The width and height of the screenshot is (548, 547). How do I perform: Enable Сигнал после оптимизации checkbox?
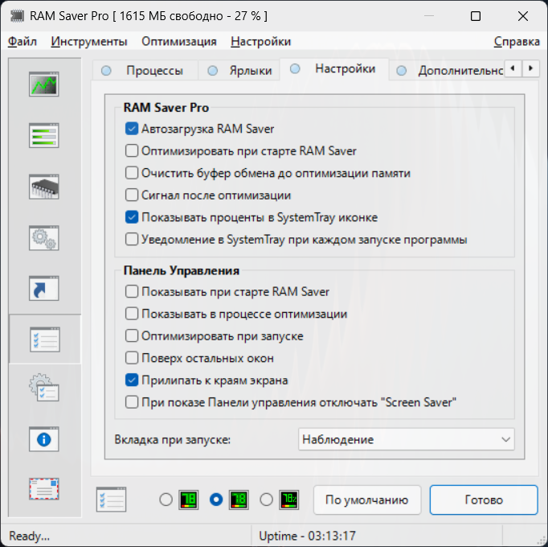pyautogui.click(x=132, y=195)
